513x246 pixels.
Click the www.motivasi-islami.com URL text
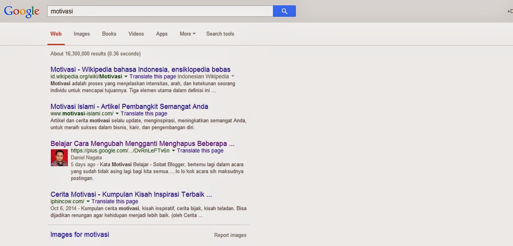(x=82, y=114)
